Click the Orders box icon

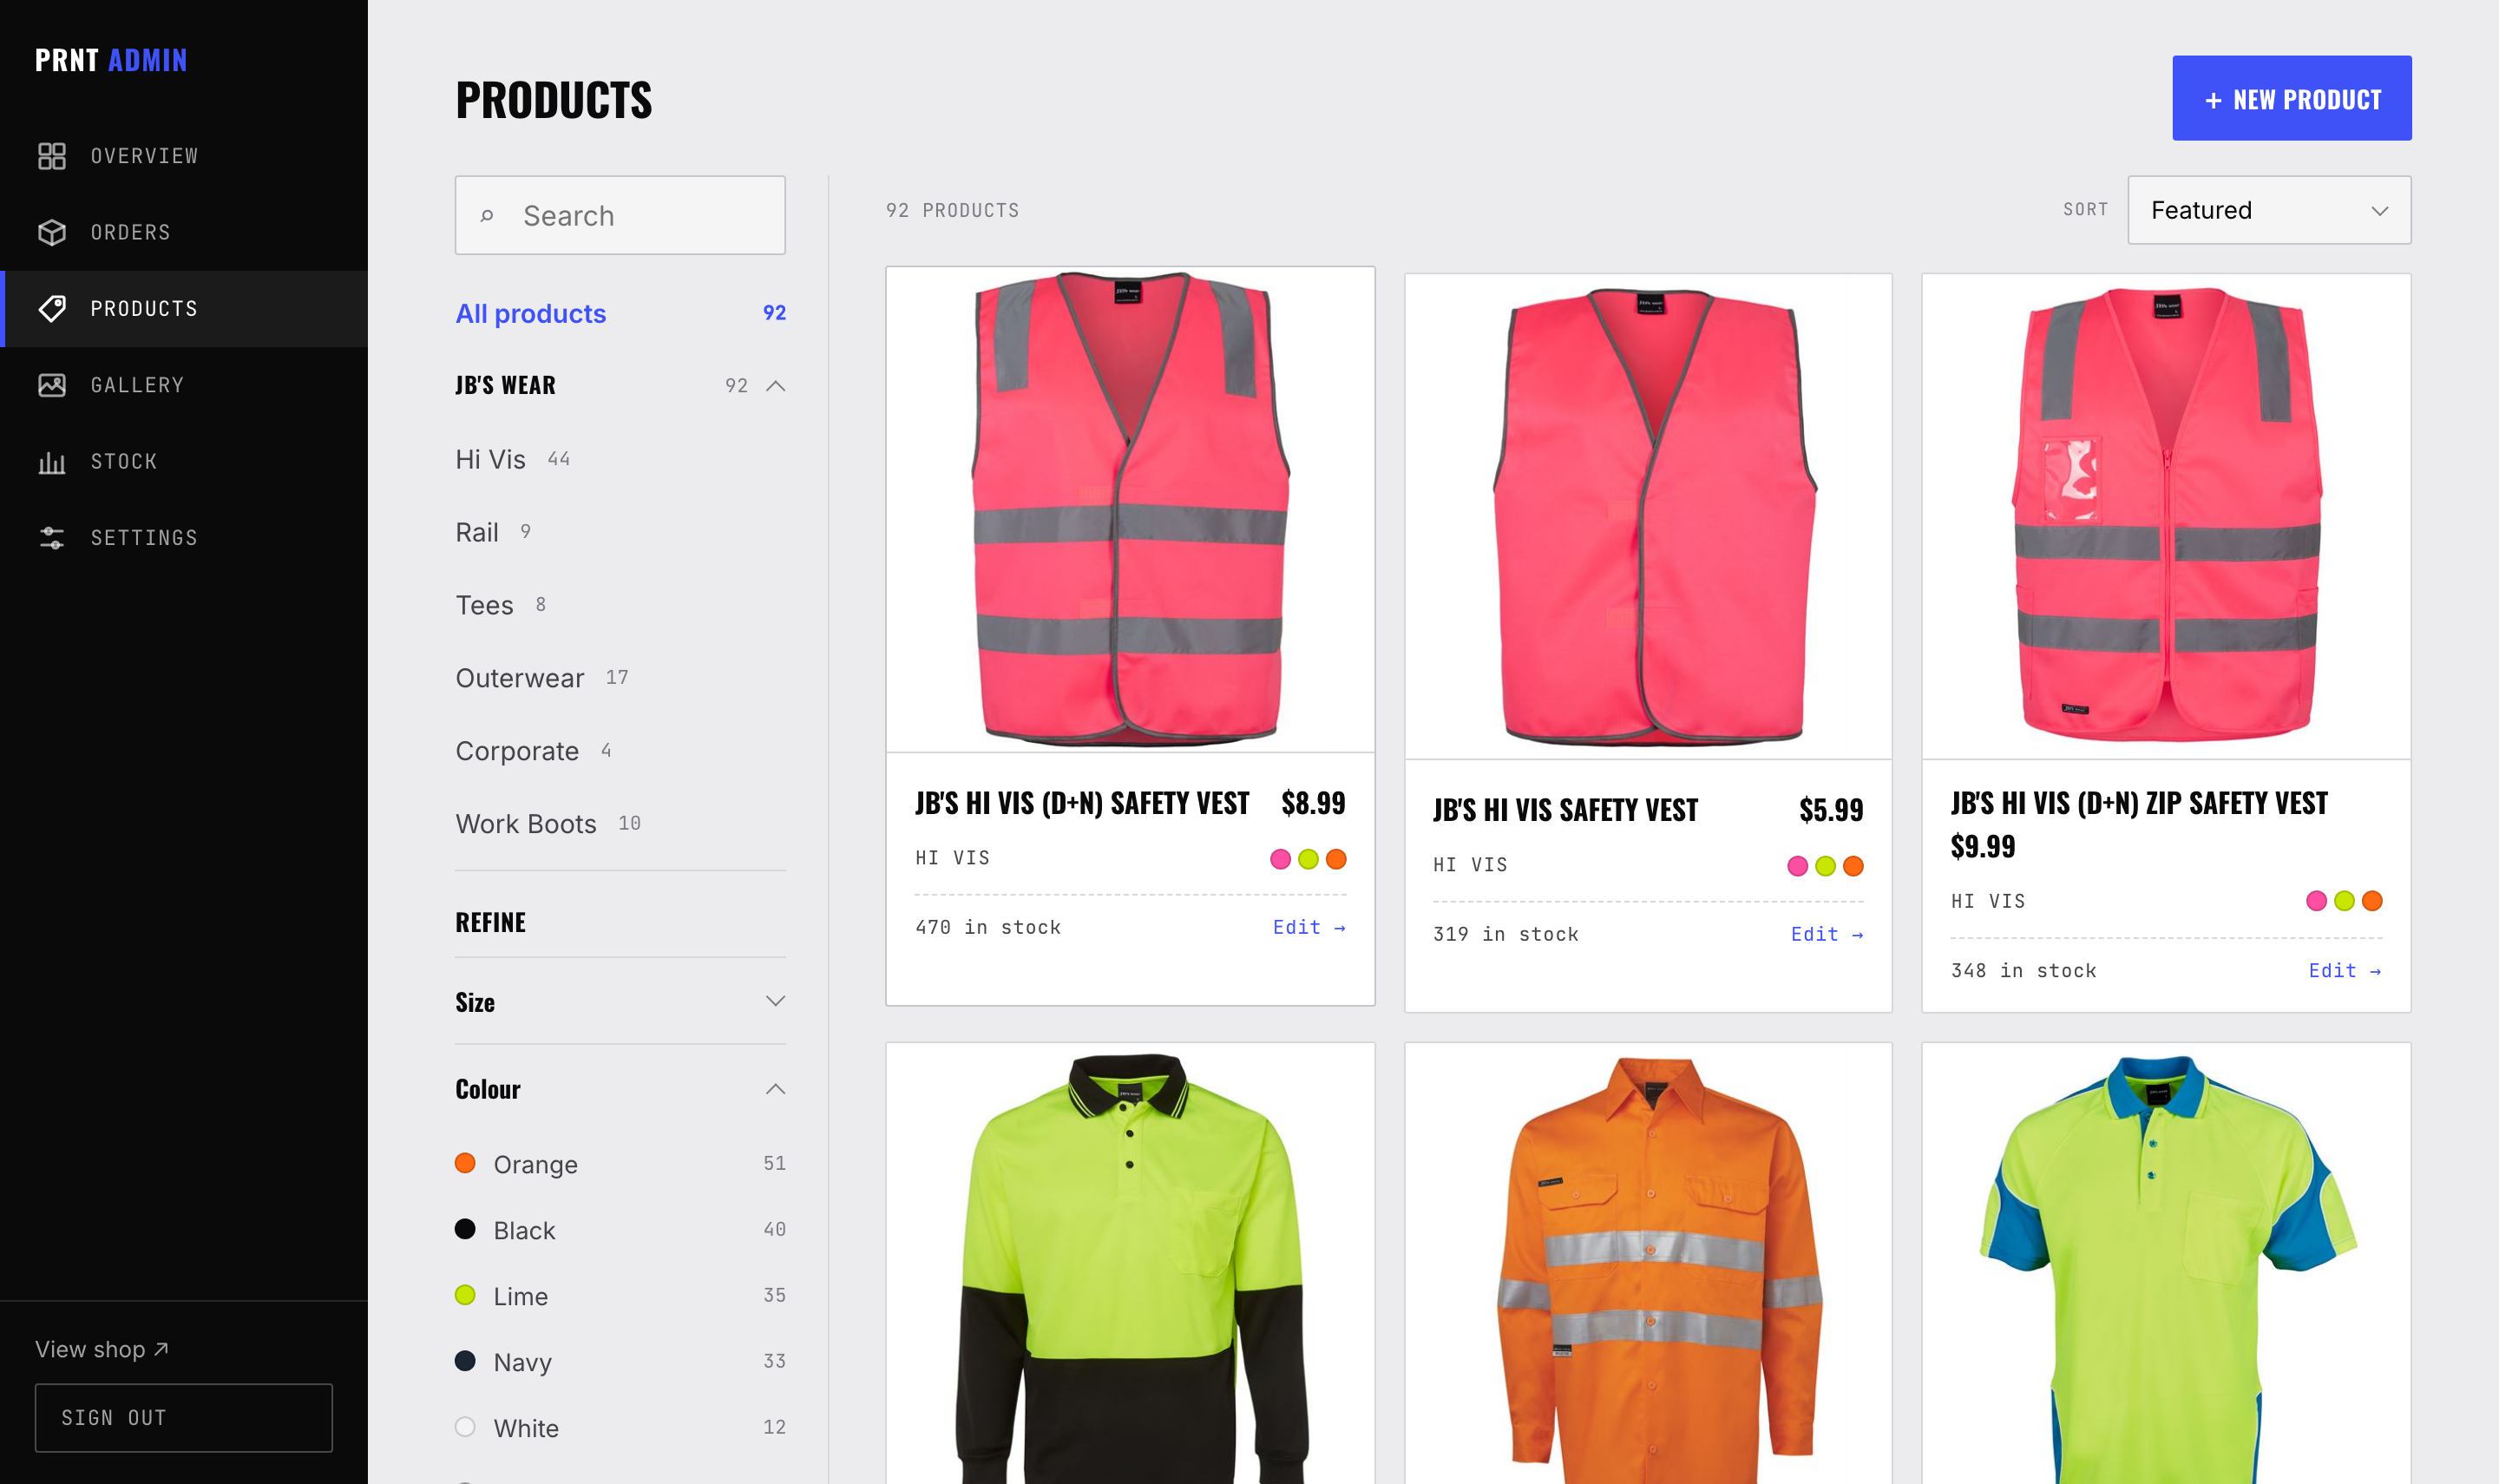click(52, 232)
